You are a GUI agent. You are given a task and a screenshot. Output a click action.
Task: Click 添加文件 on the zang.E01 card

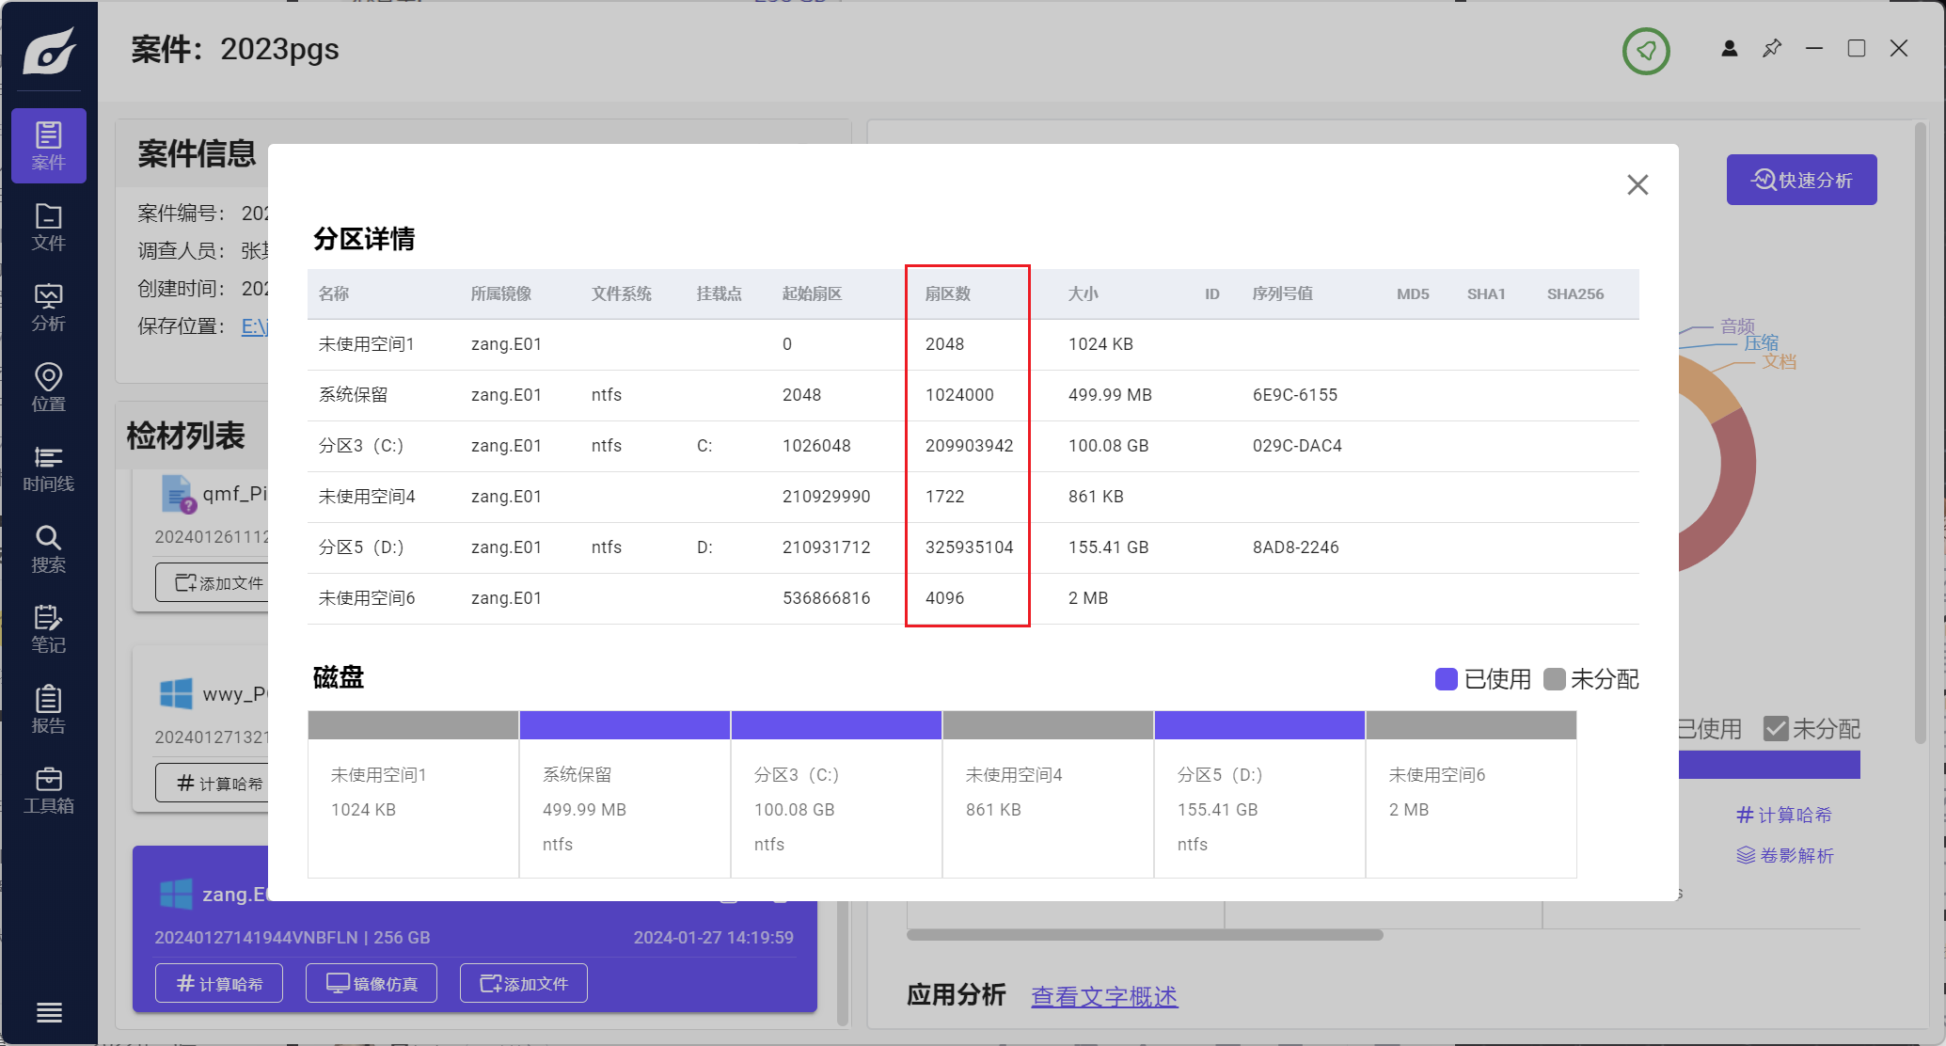(x=524, y=983)
